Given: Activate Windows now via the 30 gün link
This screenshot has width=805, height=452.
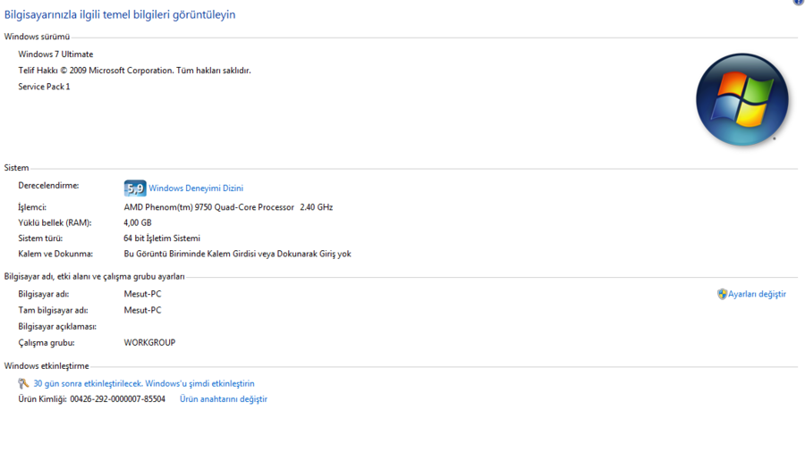Looking at the screenshot, I should [144, 384].
